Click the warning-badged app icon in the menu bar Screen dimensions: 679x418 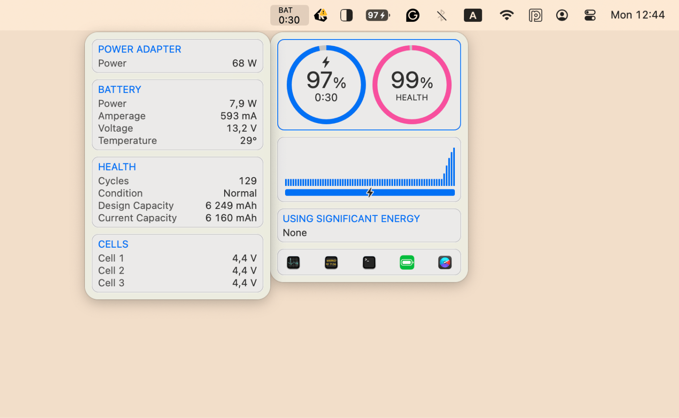(321, 16)
